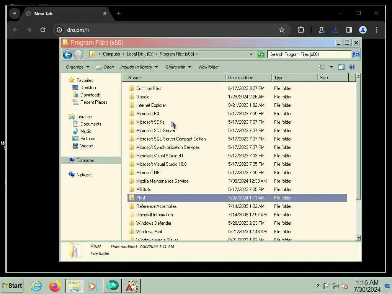Image resolution: width=392 pixels, height=294 pixels.
Task: Open Windows Explorer taskbar icon
Action: [74, 286]
